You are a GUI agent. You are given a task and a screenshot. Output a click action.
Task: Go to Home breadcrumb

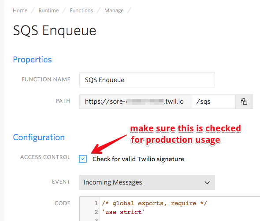[20, 11]
